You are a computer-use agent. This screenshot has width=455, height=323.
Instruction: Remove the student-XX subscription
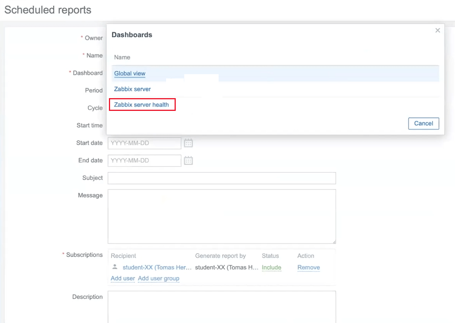point(309,267)
